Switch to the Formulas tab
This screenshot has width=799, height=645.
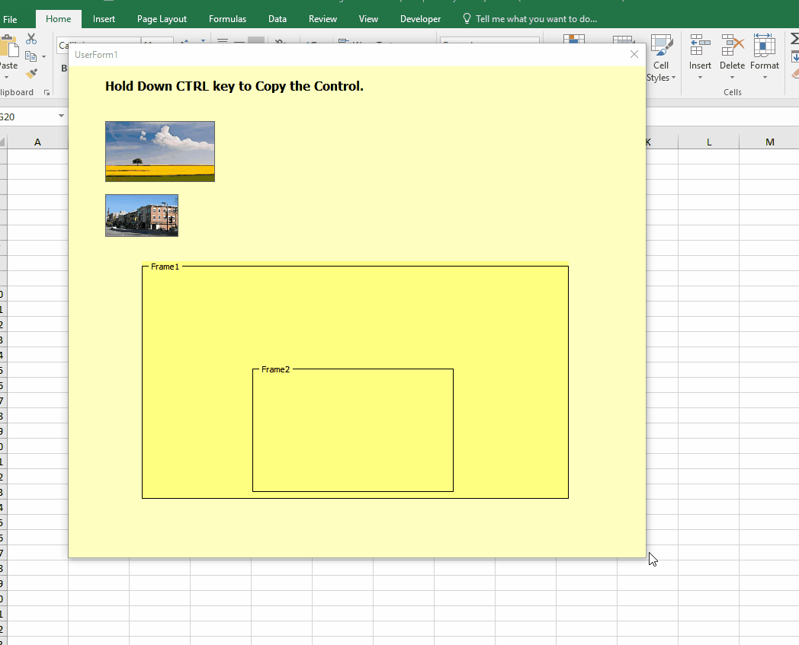click(227, 19)
